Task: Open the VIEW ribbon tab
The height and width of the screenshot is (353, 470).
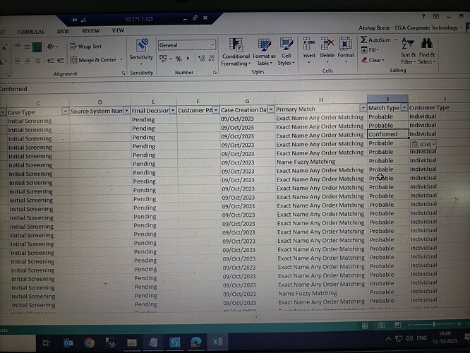Action: pos(118,30)
